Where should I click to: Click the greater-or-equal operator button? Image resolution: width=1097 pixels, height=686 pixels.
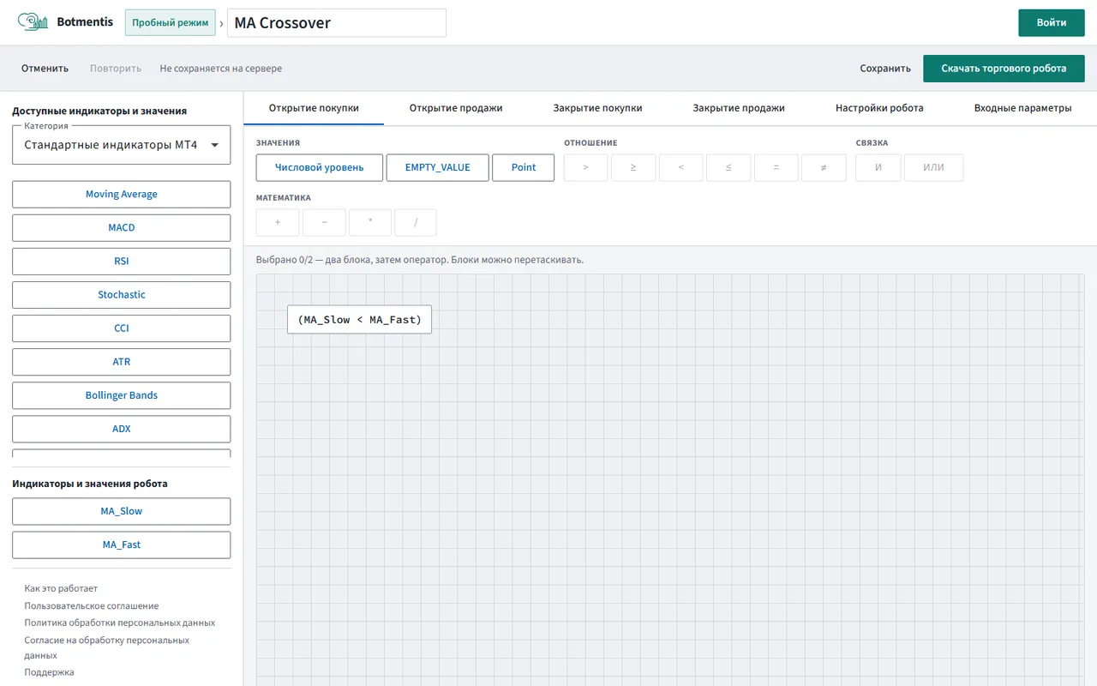(x=633, y=167)
